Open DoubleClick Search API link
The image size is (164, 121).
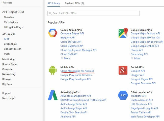coord(74,112)
